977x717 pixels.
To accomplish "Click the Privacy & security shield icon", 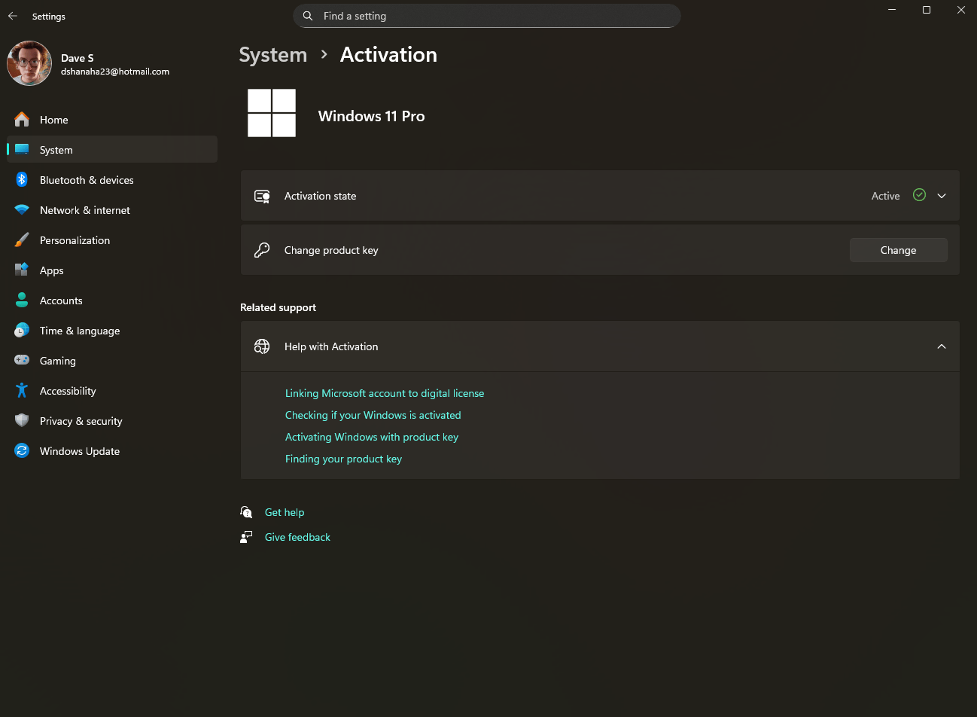I will tap(22, 420).
